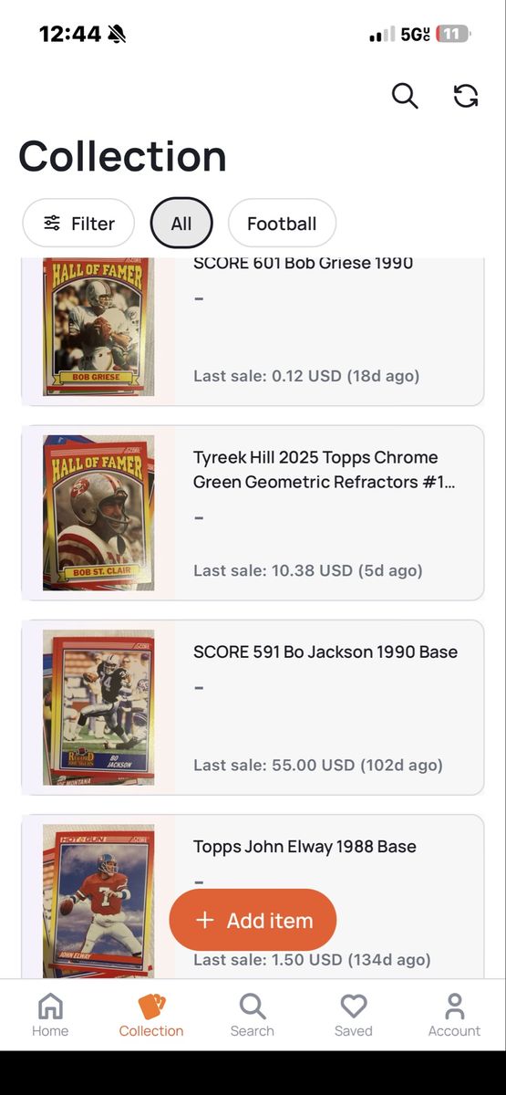The width and height of the screenshot is (506, 1095).
Task: Select the Football category chip
Action: 282,224
